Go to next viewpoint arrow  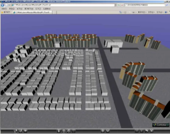point(142,131)
